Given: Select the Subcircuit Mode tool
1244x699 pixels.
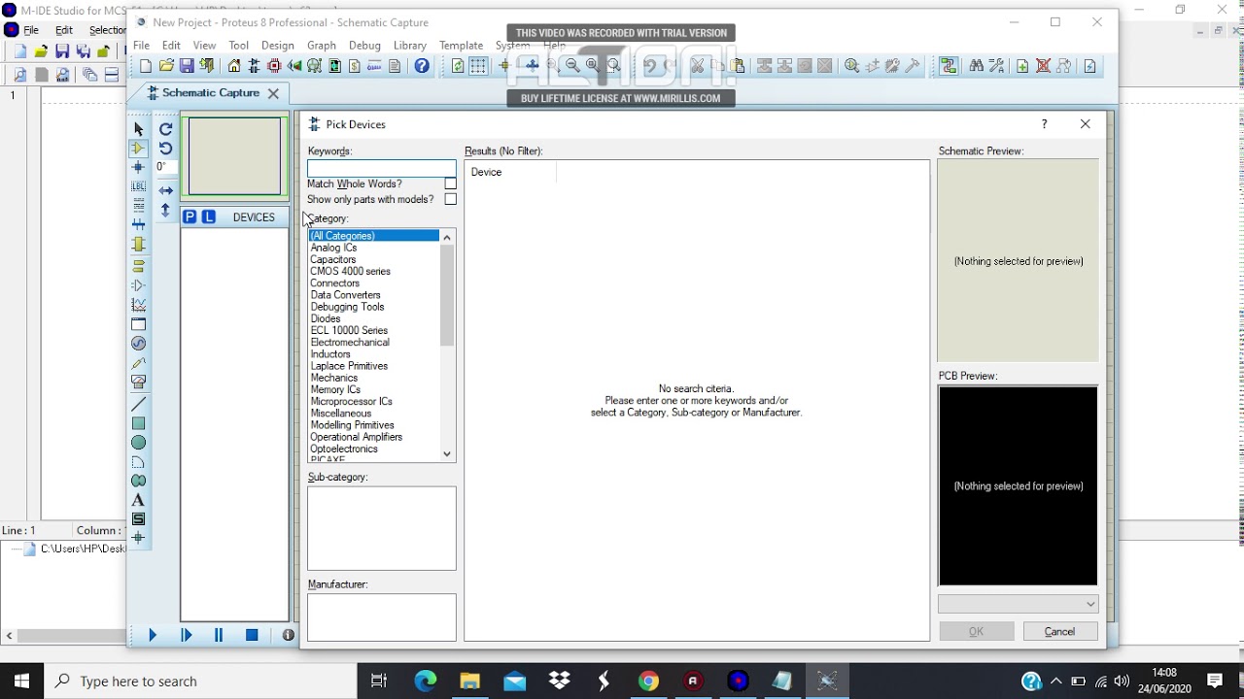Looking at the screenshot, I should click(x=138, y=245).
